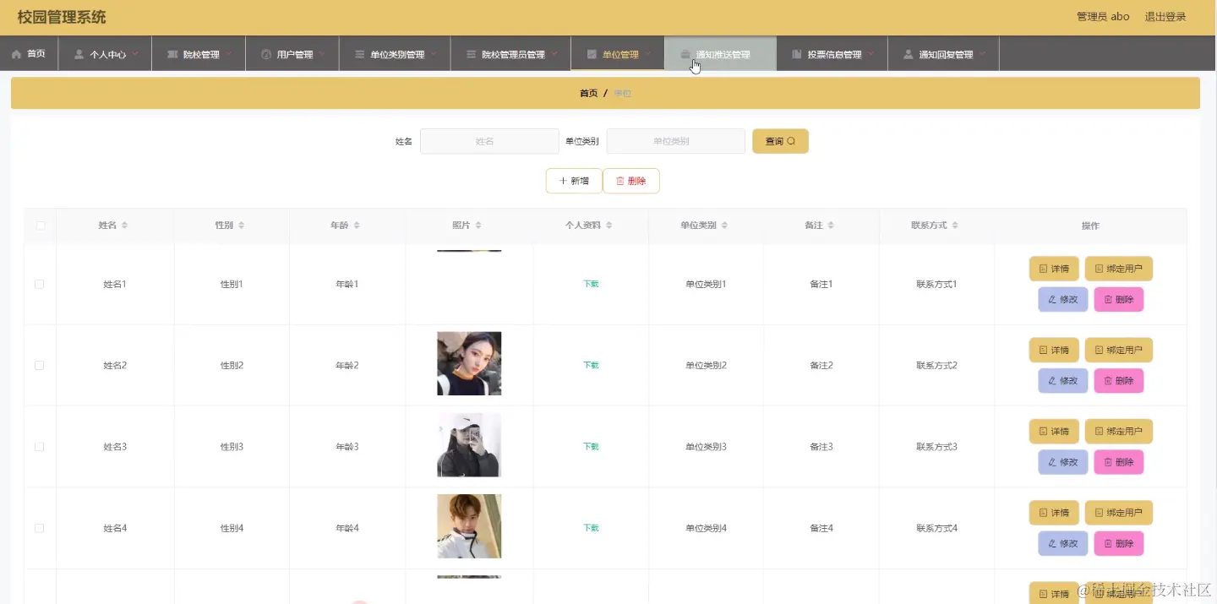Click 绑定用户 button for 姓名2

(1119, 350)
